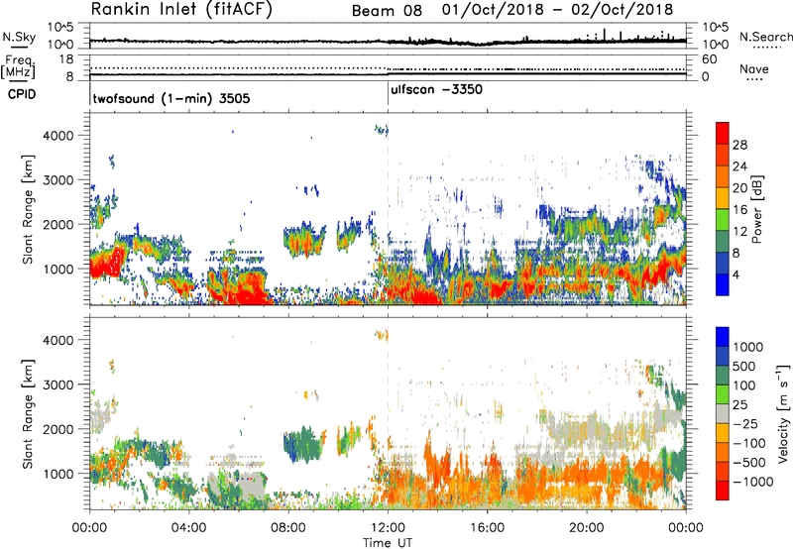
Task: Click '2000' tick on power panel range axis
Action: coord(57,224)
